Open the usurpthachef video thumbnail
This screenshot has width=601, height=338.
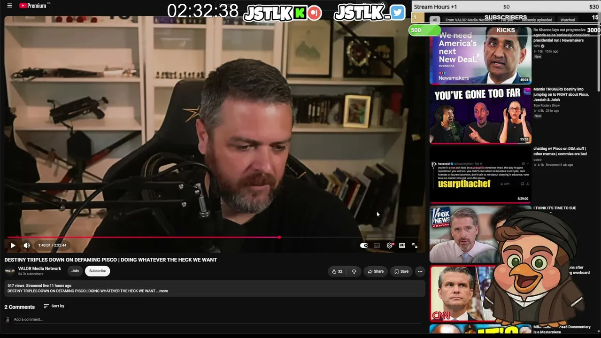[x=480, y=175]
